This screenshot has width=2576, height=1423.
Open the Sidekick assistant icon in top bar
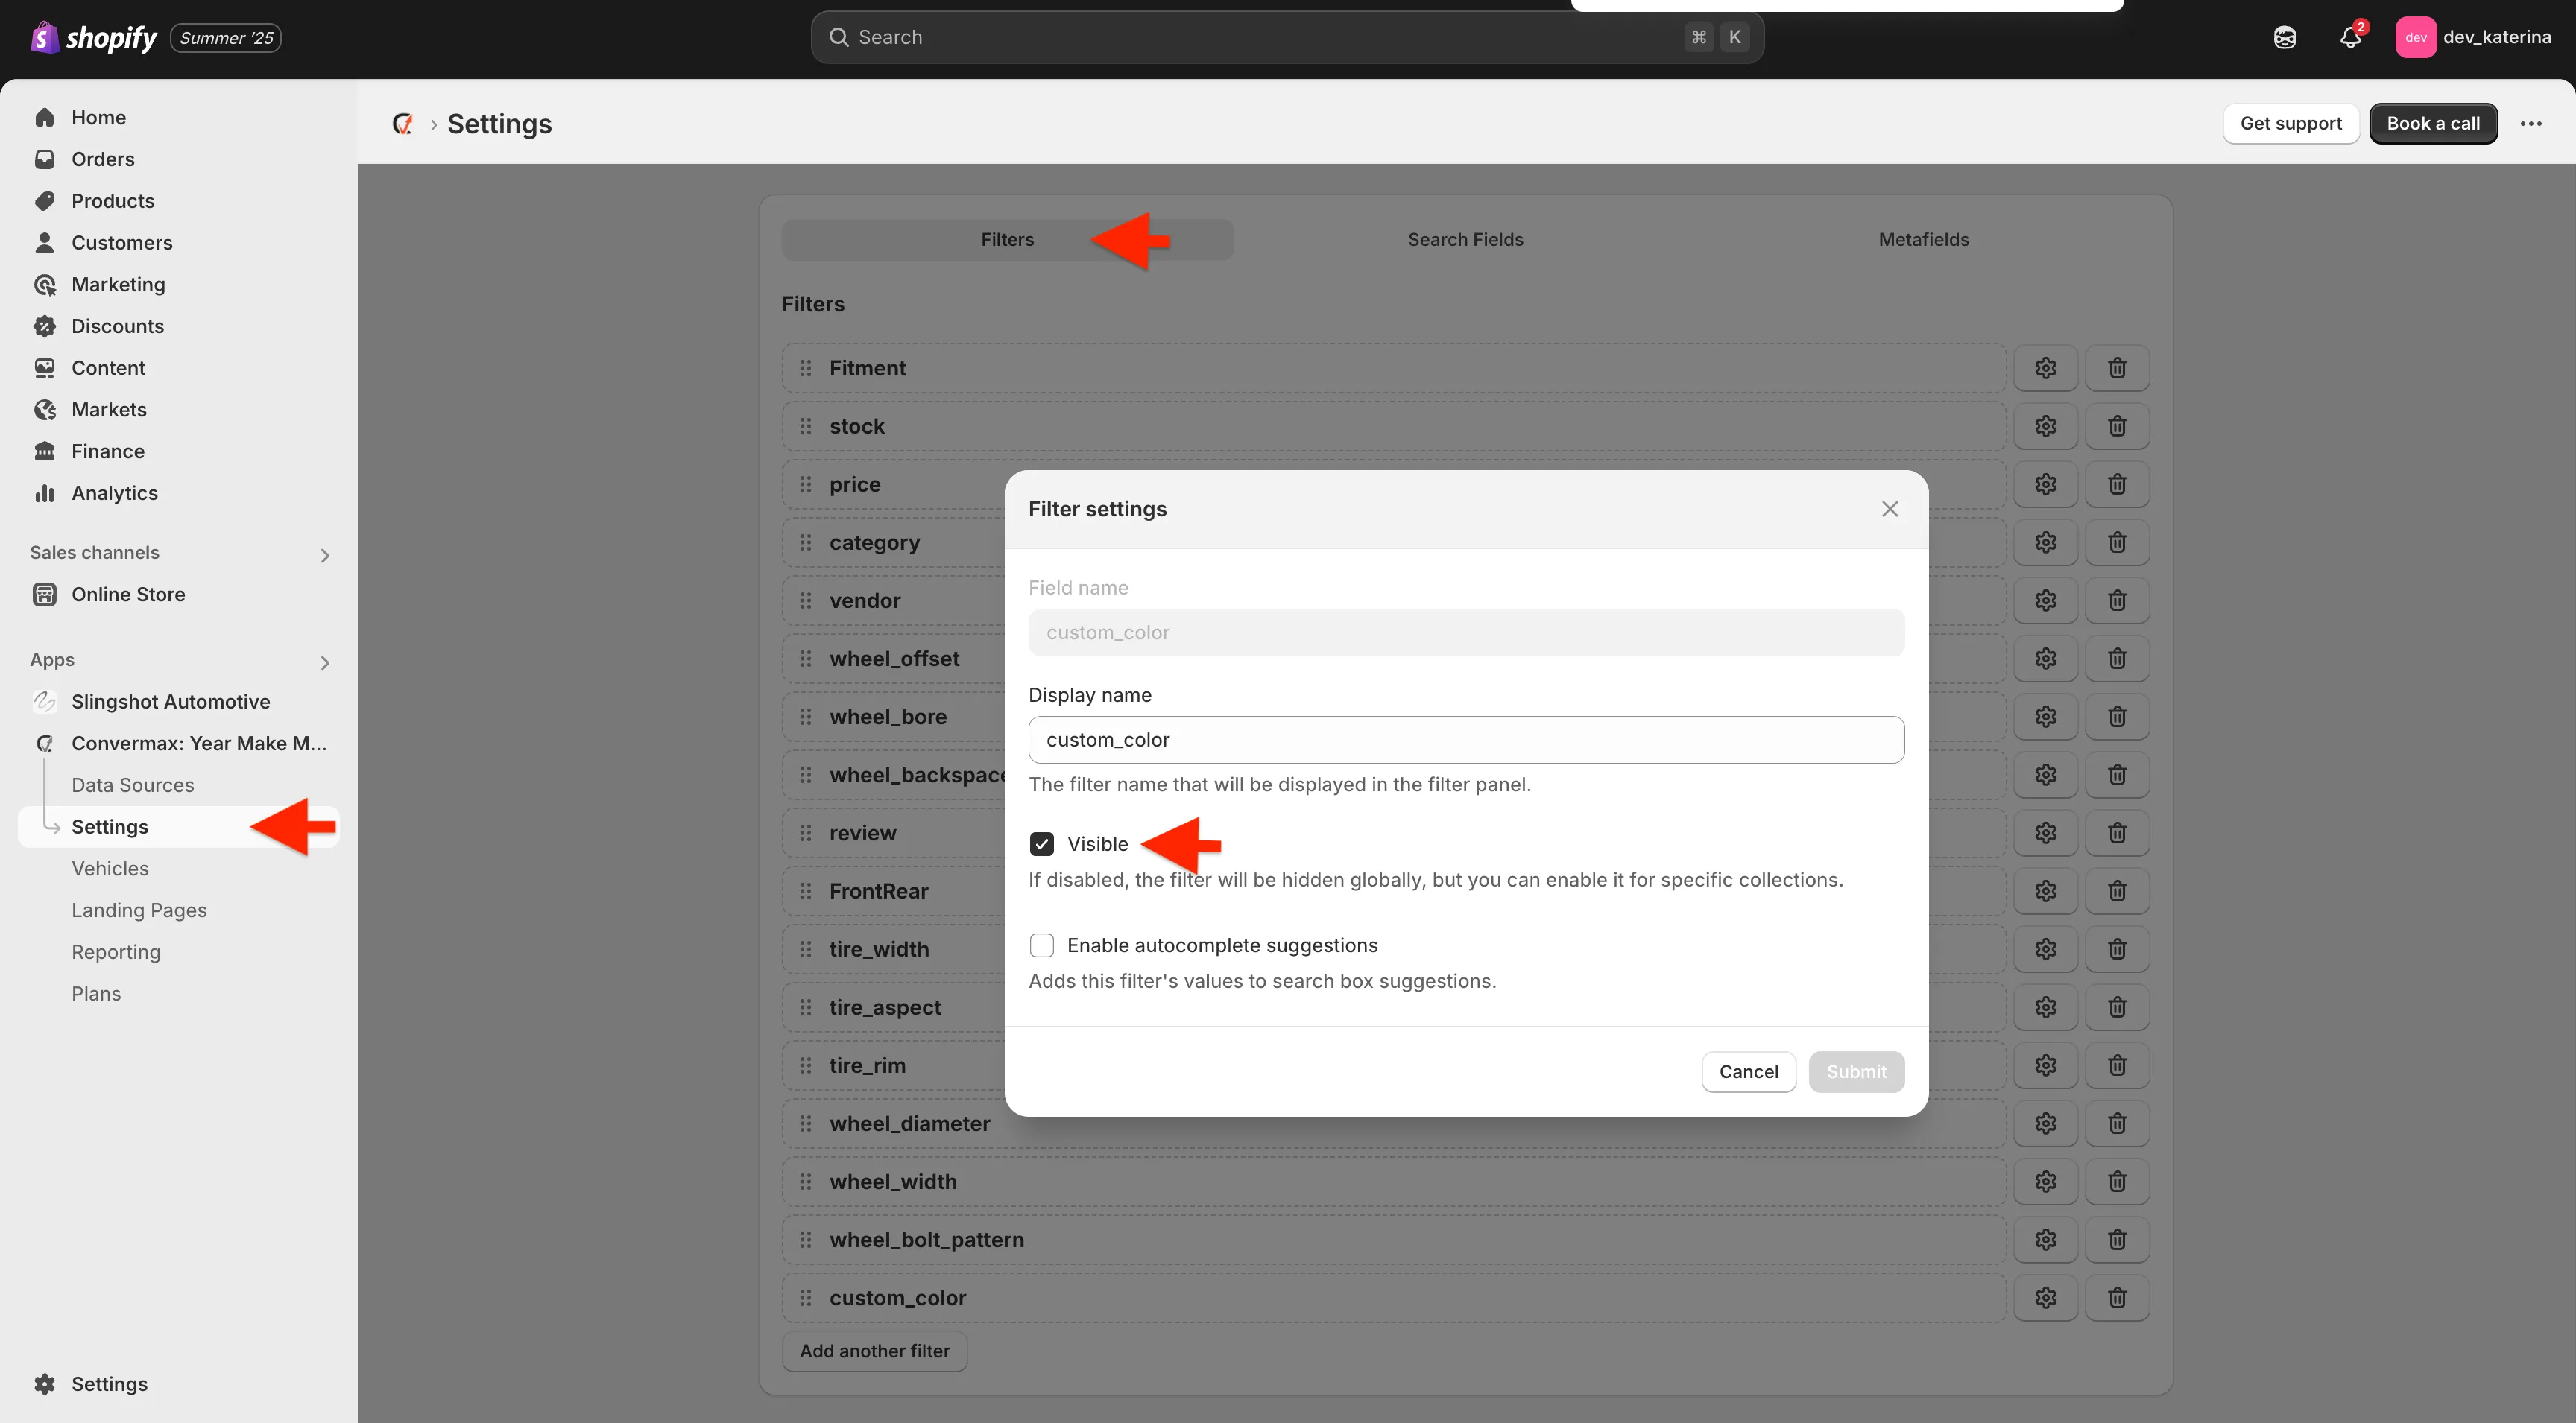pos(2284,37)
